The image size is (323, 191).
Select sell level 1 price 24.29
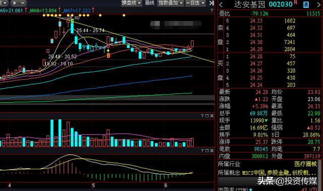[x=256, y=50]
